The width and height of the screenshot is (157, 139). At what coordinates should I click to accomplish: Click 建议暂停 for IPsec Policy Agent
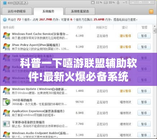click(x=125, y=47)
